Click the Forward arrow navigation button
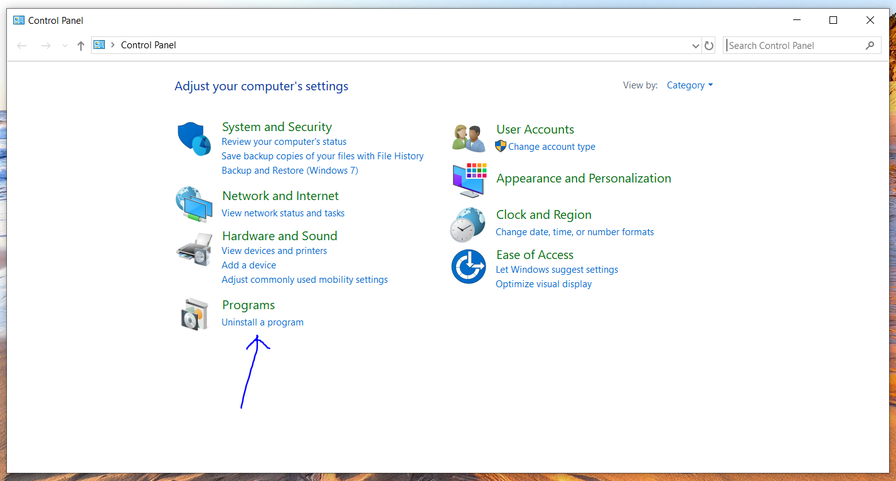 click(45, 46)
